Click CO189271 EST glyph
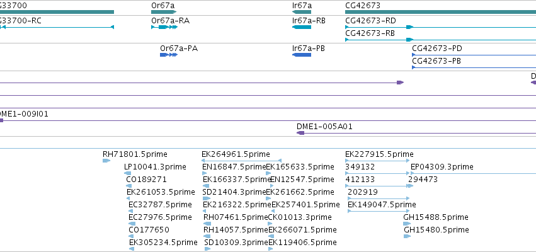The image size is (536, 252). point(129,186)
